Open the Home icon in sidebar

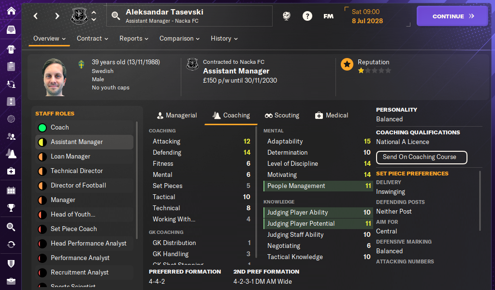(11, 11)
